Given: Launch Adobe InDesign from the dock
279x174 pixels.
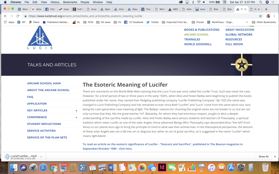Looking at the screenshot, I should tap(162, 167).
